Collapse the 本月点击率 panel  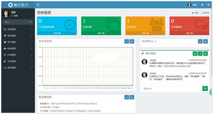(127, 41)
